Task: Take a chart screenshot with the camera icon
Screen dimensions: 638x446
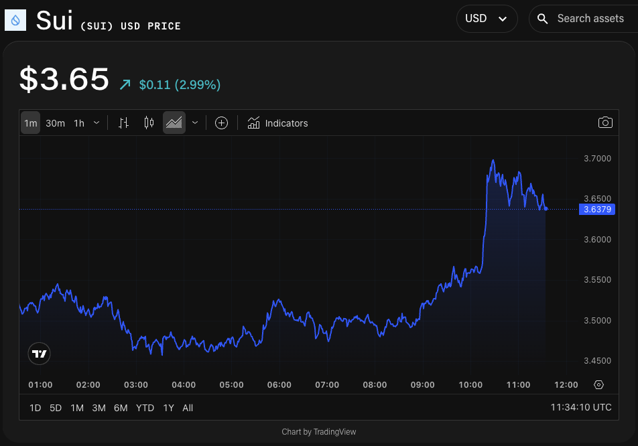Action: 605,123
